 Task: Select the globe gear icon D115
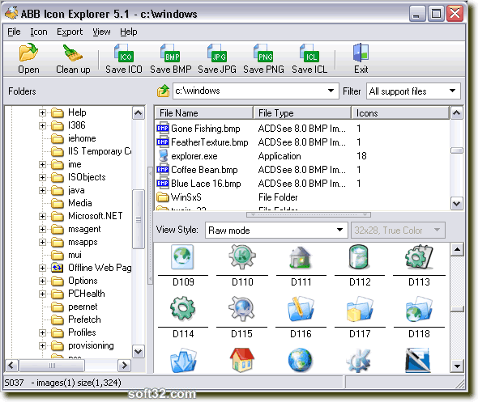tap(241, 308)
